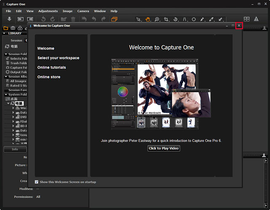270x210 pixels.
Task: Open the Adjustments menu
Action: 48,11
